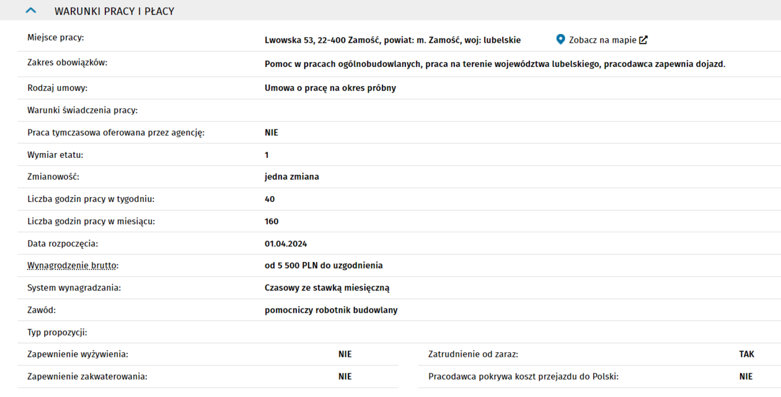Screen dimensions: 781x397
Task: Select the address Lowska 53, 22-400 Zamość text
Action: pyautogui.click(x=392, y=40)
